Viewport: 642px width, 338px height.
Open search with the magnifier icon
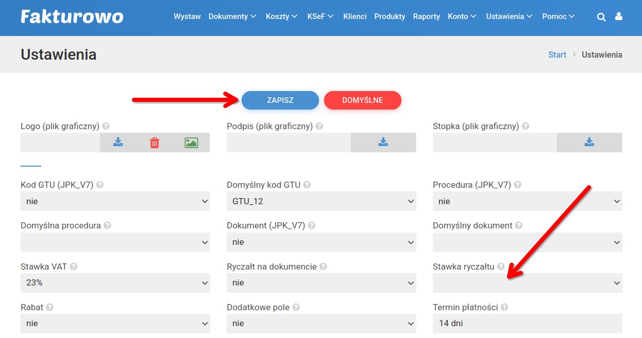601,17
